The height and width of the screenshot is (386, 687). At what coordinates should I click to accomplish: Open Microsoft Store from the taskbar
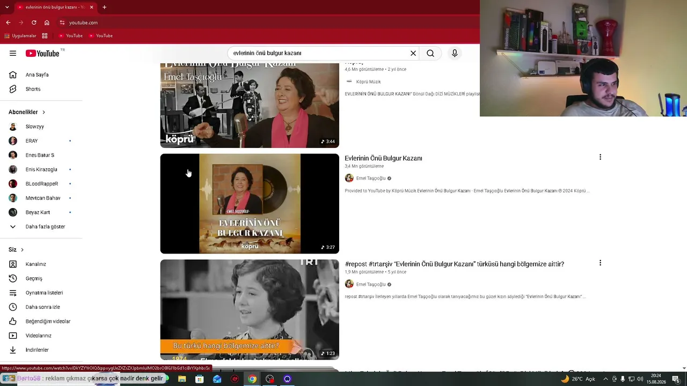coord(199,379)
